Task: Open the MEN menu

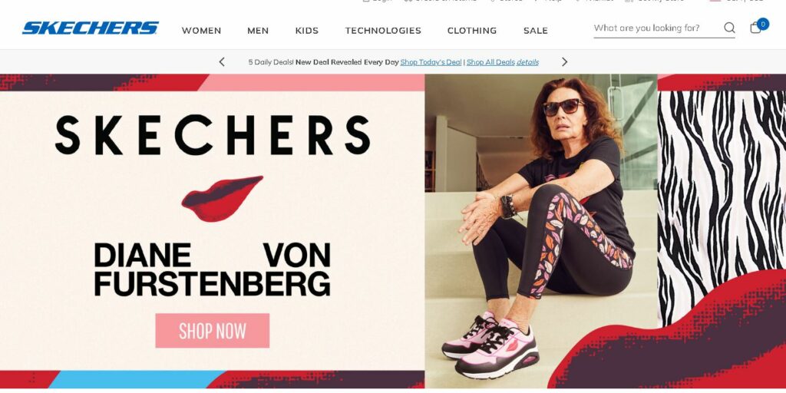Action: click(x=258, y=31)
